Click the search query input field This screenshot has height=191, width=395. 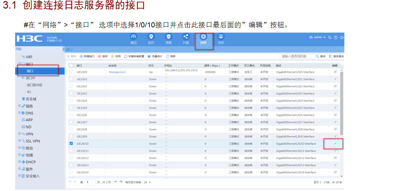[297, 56]
